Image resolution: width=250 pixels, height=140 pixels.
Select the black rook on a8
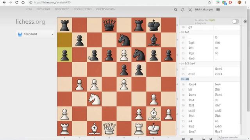click(64, 25)
